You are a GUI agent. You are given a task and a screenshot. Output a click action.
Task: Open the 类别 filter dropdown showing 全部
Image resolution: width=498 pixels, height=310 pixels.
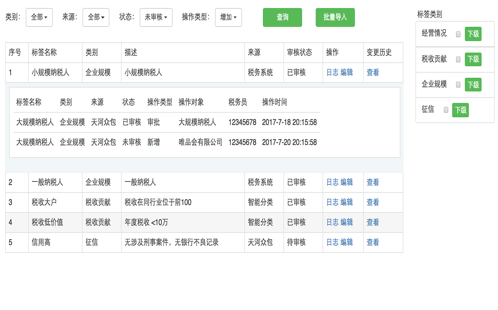[39, 17]
